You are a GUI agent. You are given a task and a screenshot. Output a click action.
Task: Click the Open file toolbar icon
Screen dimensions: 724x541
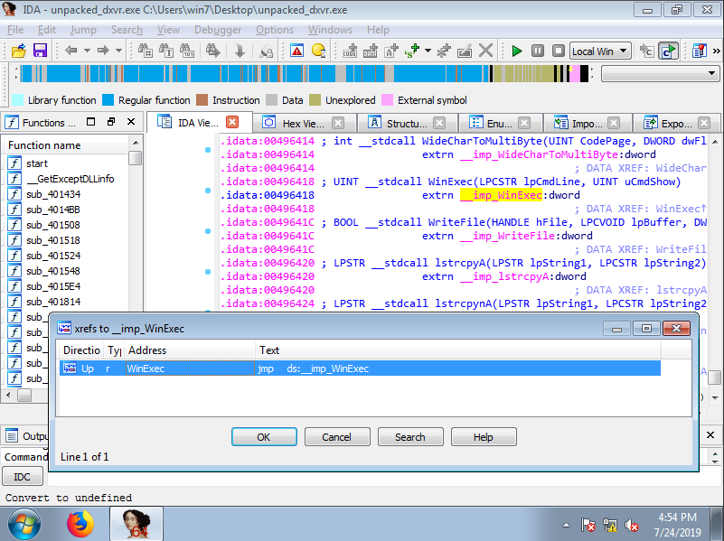point(18,51)
